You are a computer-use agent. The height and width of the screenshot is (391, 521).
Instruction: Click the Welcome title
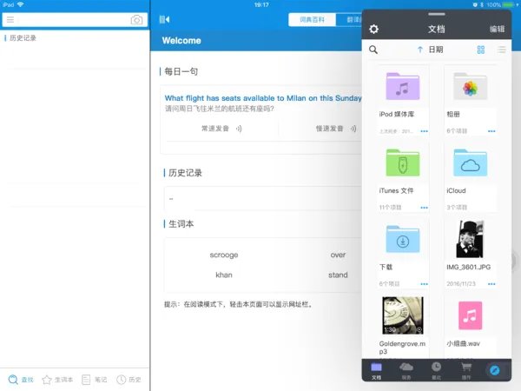[181, 41]
